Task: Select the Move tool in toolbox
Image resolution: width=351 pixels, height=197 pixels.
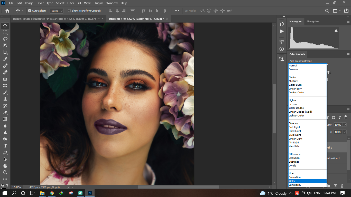Action: 5,26
